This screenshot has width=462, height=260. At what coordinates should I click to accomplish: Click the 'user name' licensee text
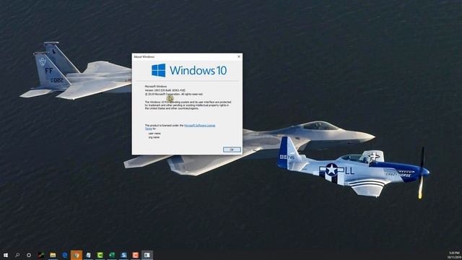click(x=154, y=134)
